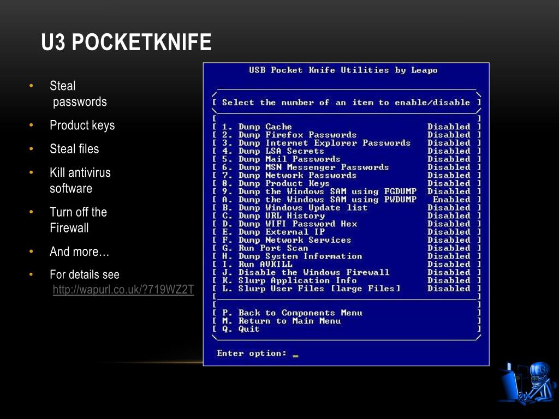Screen dimensions: 559x419
Task: Select item B. Dump Windows Update list
Action: (x=294, y=208)
